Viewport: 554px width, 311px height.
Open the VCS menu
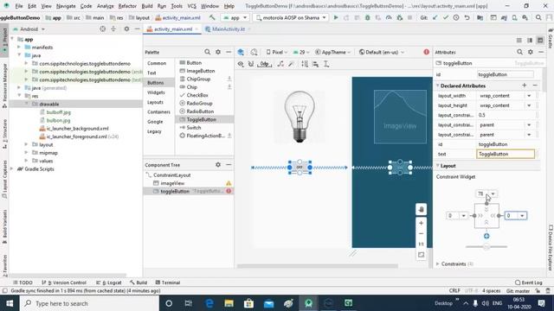point(191,6)
